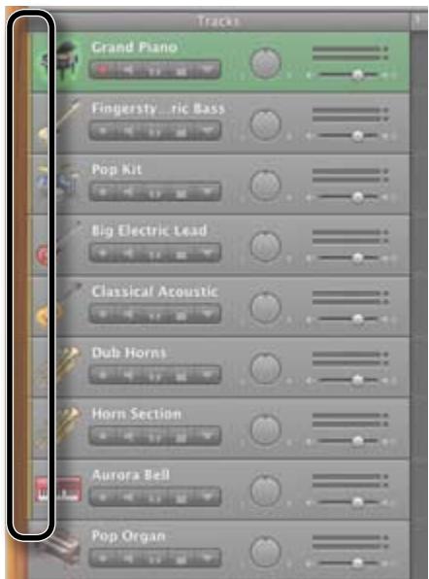Screen dimensions: 429x579
Task: Show automation for Dub Horns track
Action: pos(208,376)
